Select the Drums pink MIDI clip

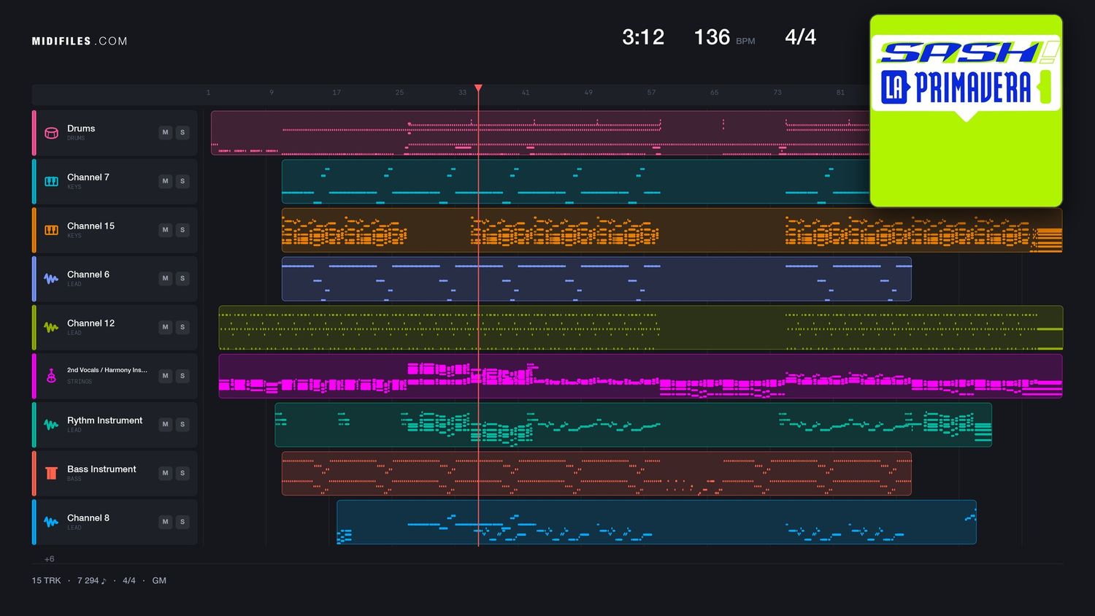pos(540,133)
